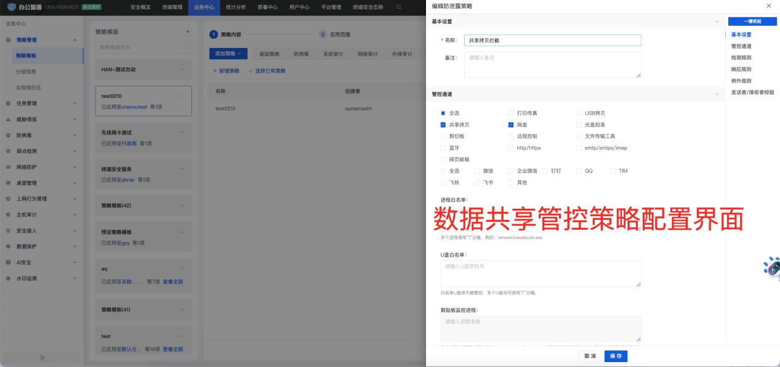Expand 数据保护 in the left sidebar
Screen dimensions: 780x367
(x=41, y=246)
